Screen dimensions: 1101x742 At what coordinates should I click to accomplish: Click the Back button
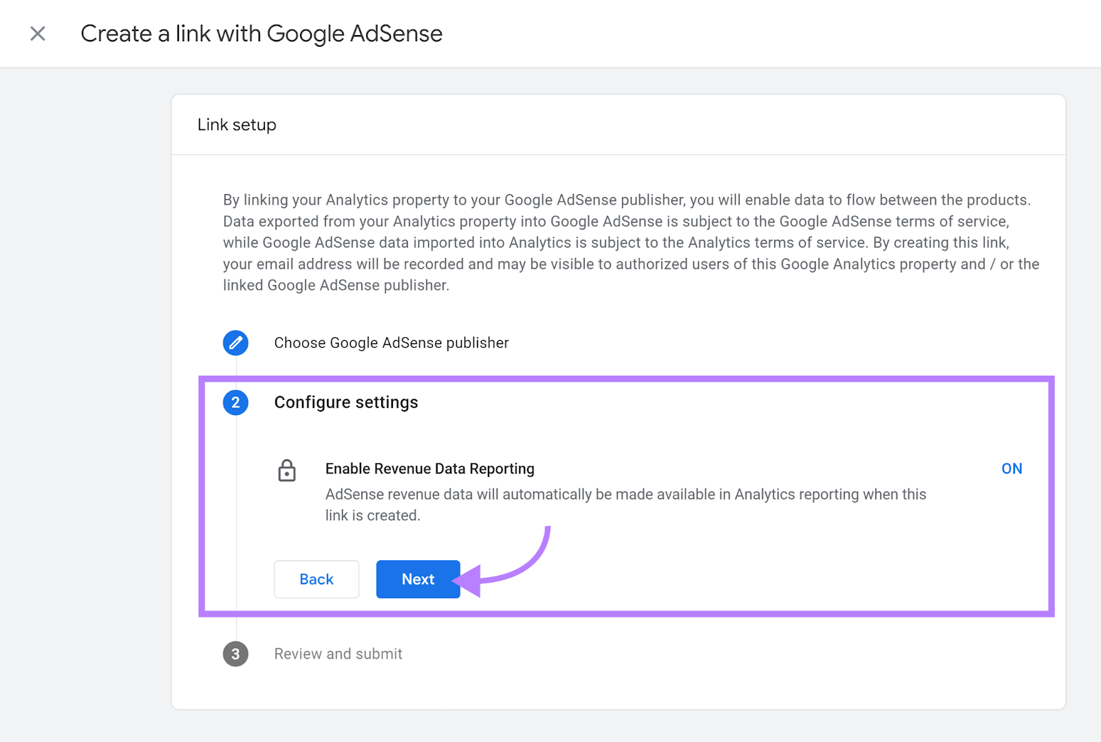click(316, 579)
